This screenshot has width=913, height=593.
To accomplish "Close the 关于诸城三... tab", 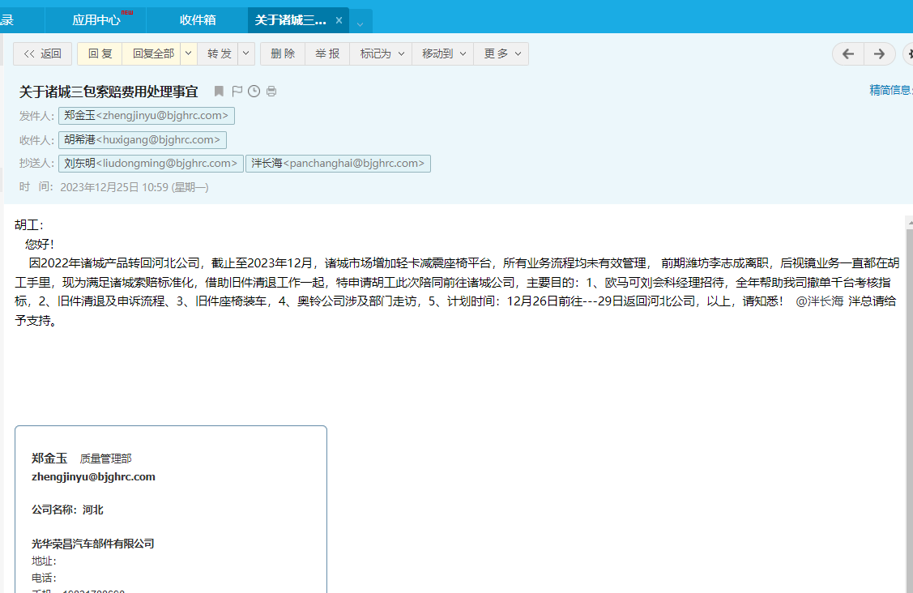I will point(339,20).
